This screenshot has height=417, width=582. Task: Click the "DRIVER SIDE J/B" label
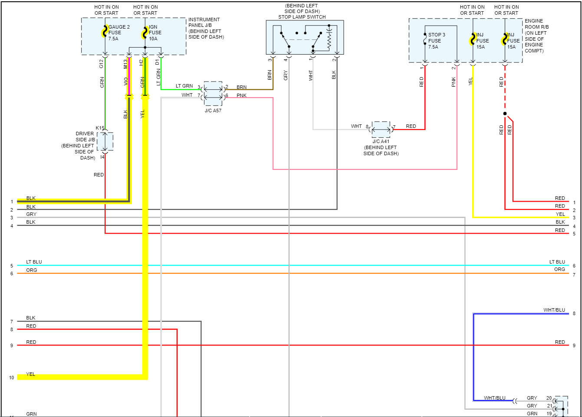click(85, 137)
